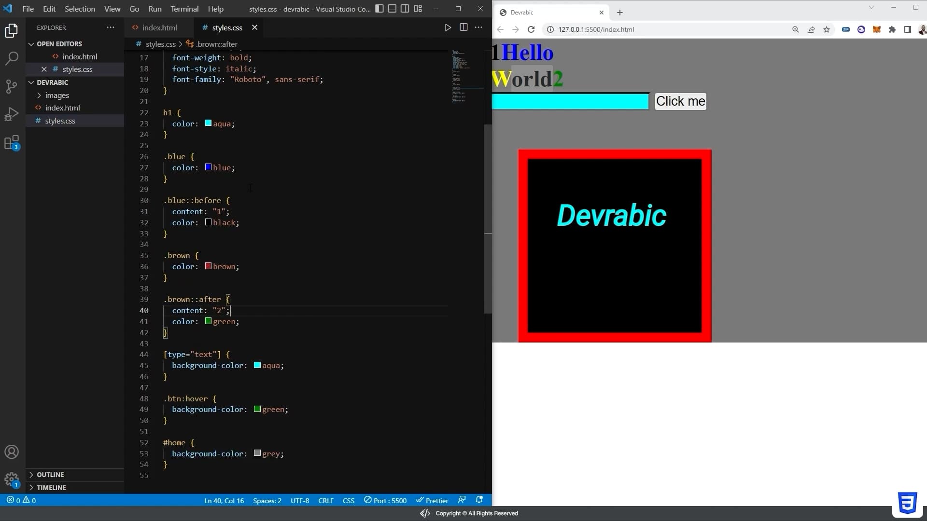Toggle the bottom panel layout icon
This screenshot has height=521, width=927.
[392, 9]
